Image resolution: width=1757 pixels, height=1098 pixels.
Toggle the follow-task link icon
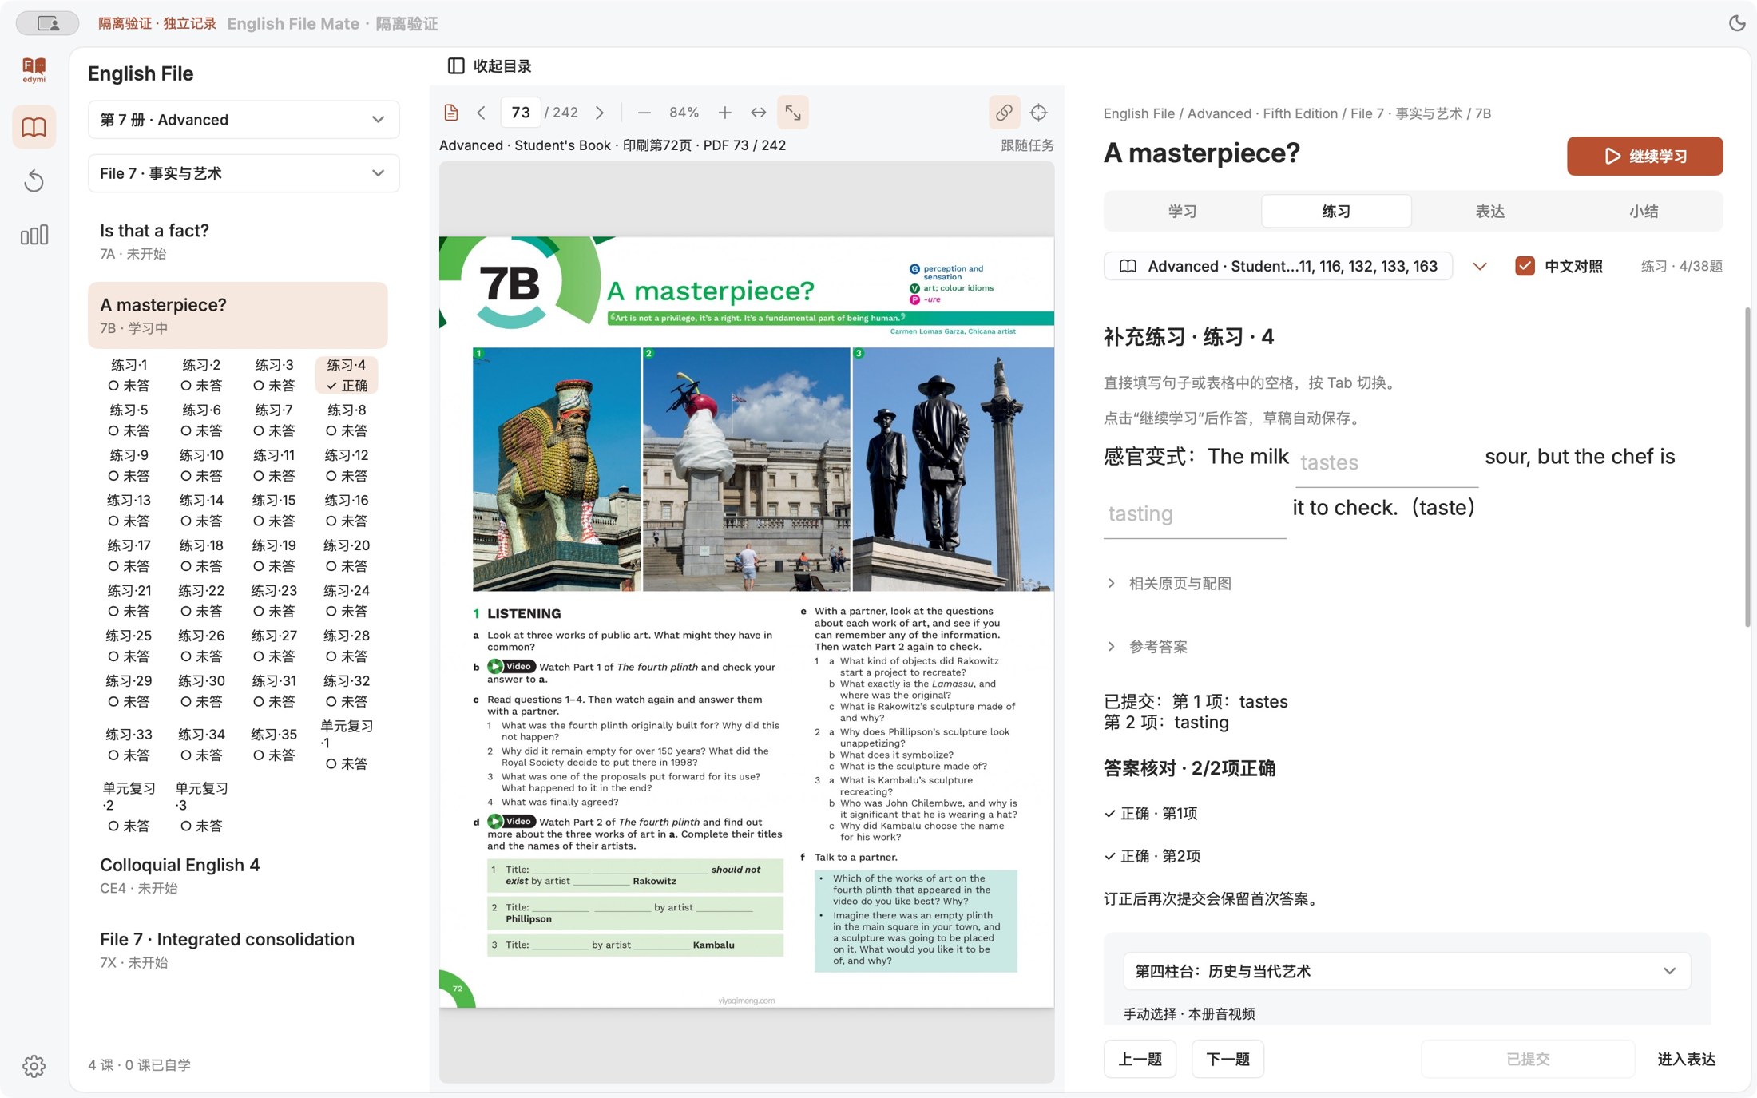(x=1004, y=113)
